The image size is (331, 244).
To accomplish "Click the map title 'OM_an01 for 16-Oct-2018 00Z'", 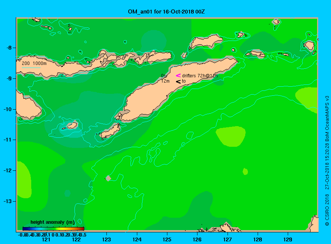I will pos(166,12).
